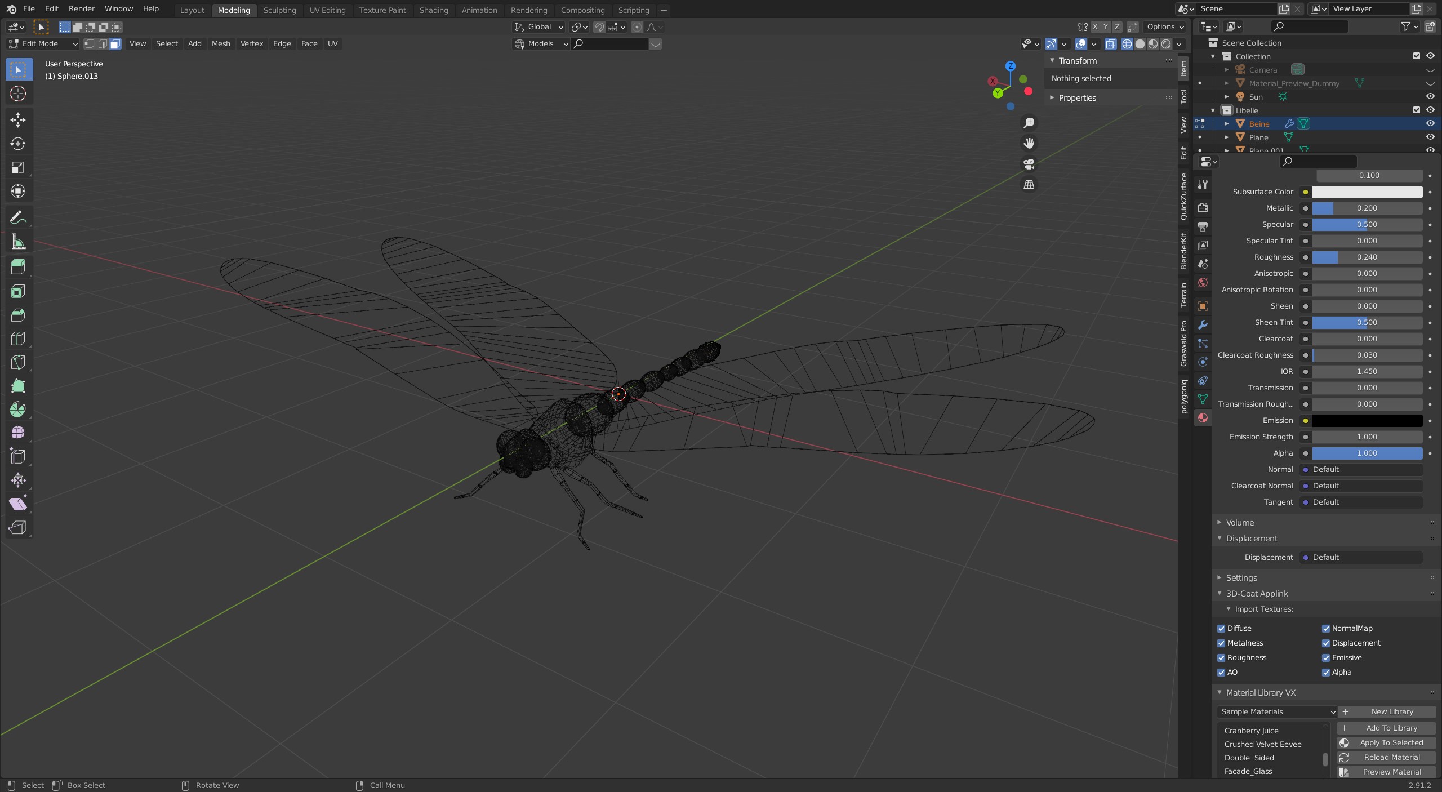Switch to face select mode
Viewport: 1442px width, 792px height.
pyautogui.click(x=115, y=44)
